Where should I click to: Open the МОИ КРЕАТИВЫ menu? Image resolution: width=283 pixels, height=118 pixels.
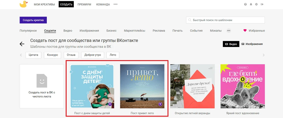[44, 5]
